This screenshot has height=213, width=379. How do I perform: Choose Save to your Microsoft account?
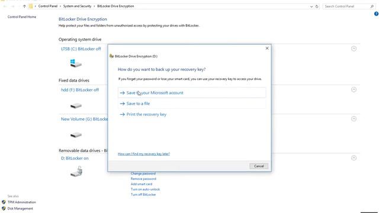pos(192,93)
